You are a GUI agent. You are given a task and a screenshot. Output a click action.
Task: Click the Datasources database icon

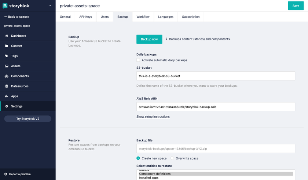tap(7, 86)
